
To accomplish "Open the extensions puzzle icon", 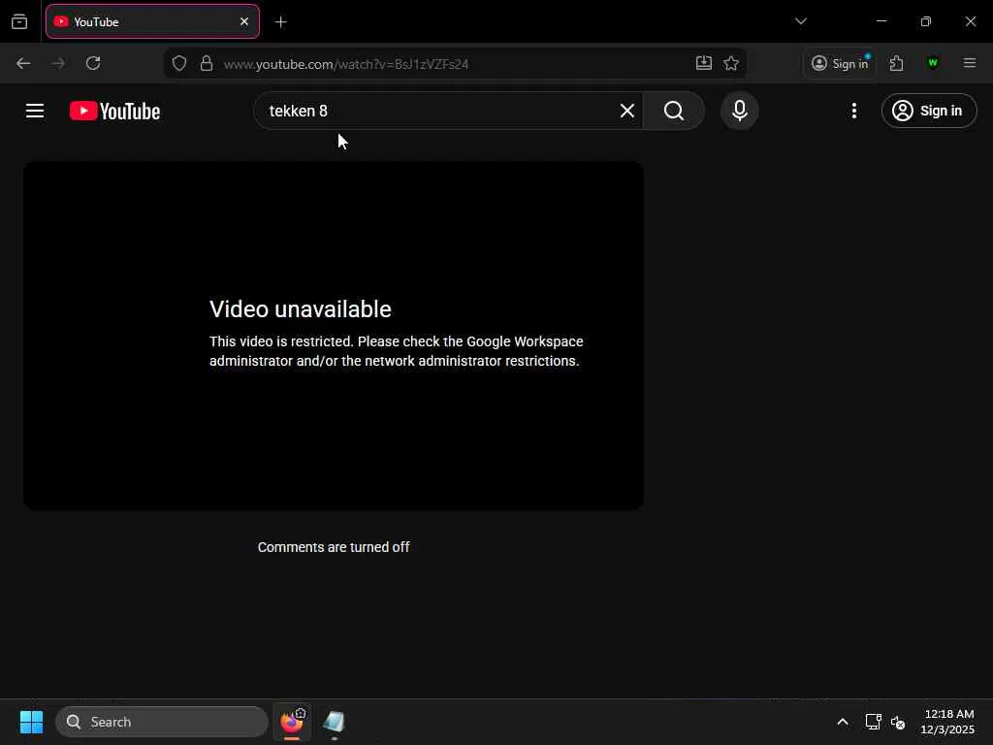I will pyautogui.click(x=896, y=63).
